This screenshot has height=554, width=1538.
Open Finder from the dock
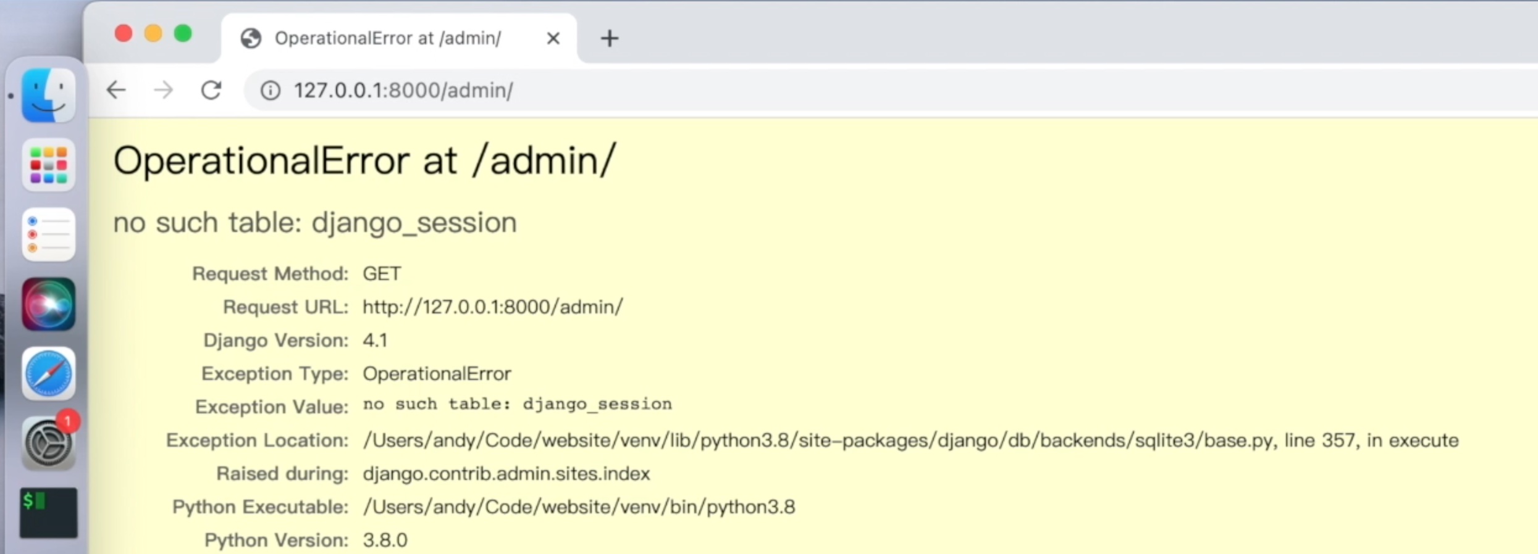pyautogui.click(x=48, y=96)
